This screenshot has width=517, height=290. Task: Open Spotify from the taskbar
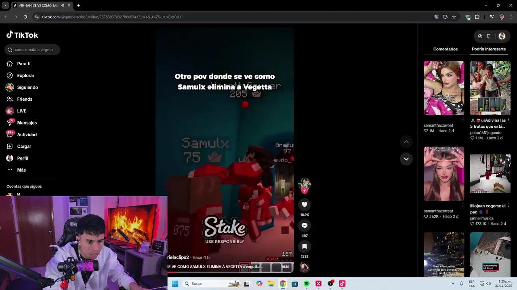[x=307, y=284]
